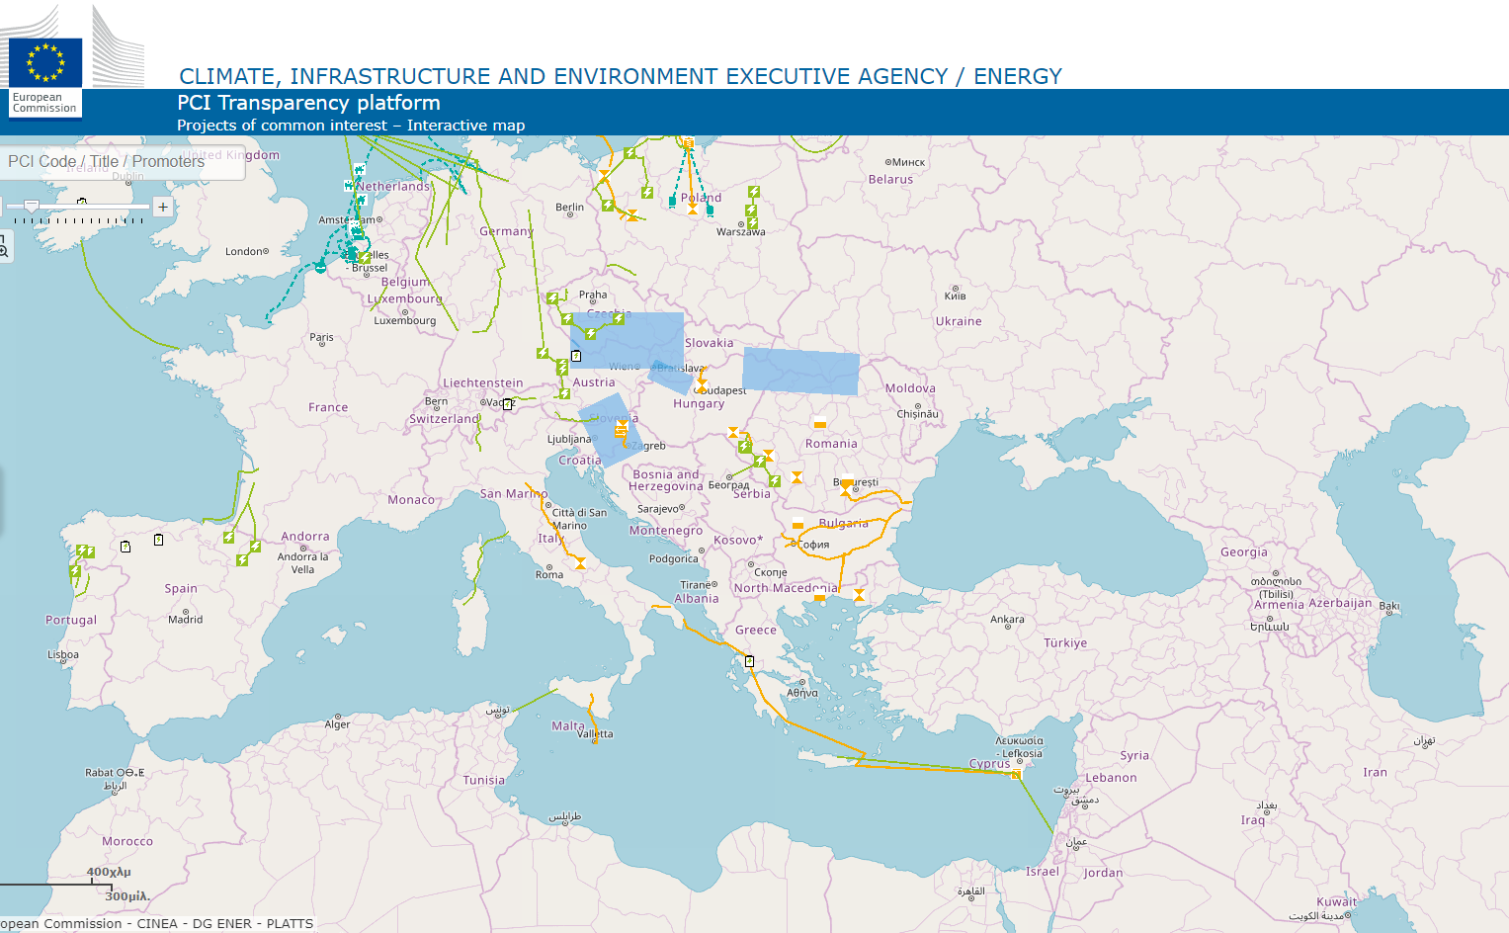Click the Madrid city label
1509x933 pixels.
coord(186,620)
